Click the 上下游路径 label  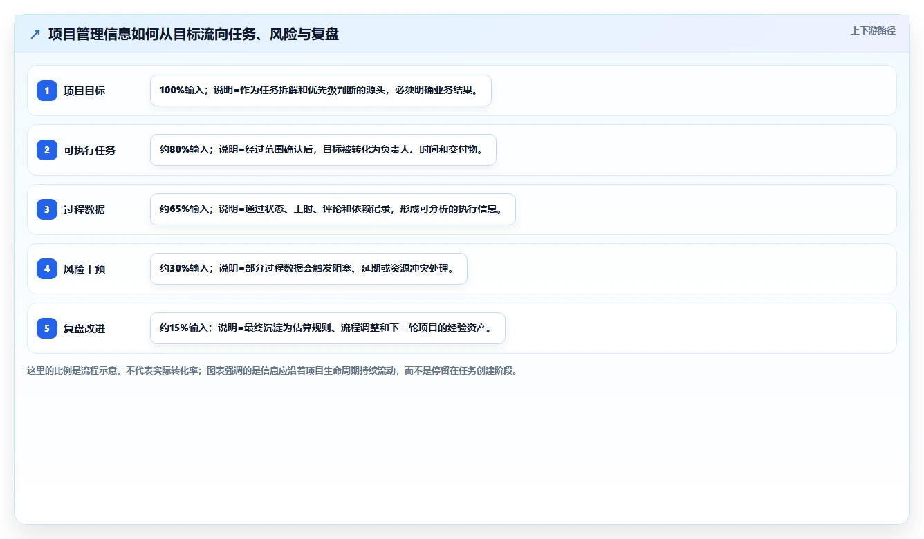point(873,30)
